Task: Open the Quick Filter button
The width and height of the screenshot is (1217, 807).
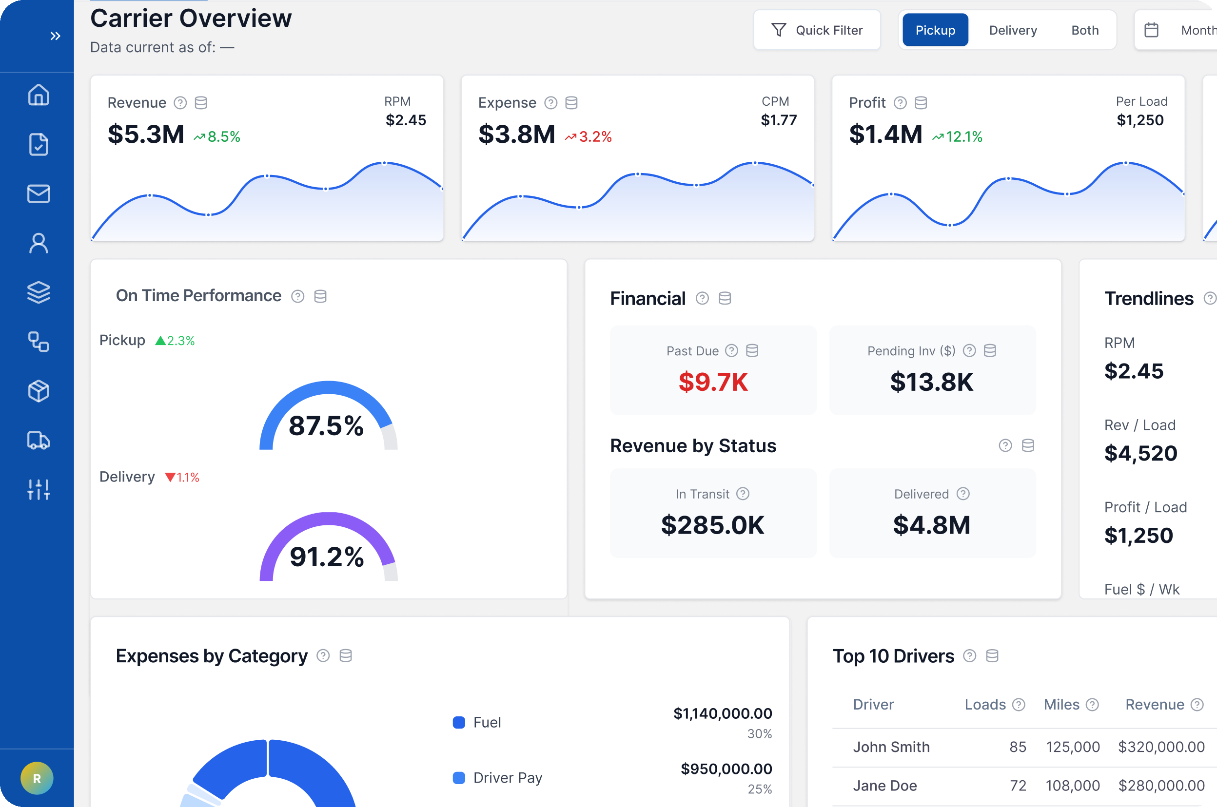Action: [817, 30]
